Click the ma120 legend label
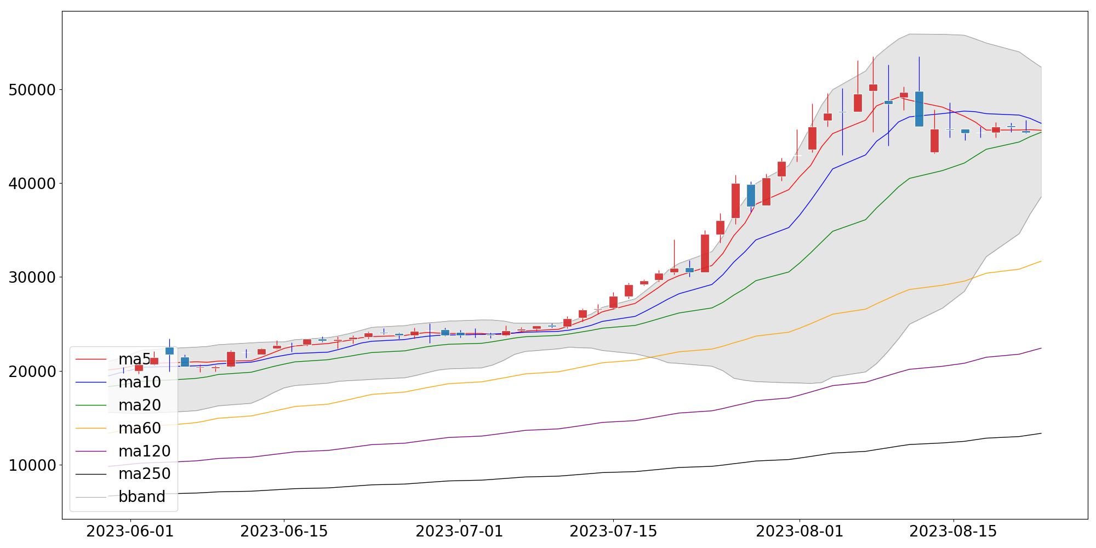 tap(145, 451)
